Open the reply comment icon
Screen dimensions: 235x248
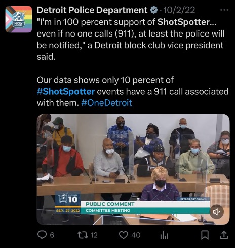click(42, 235)
